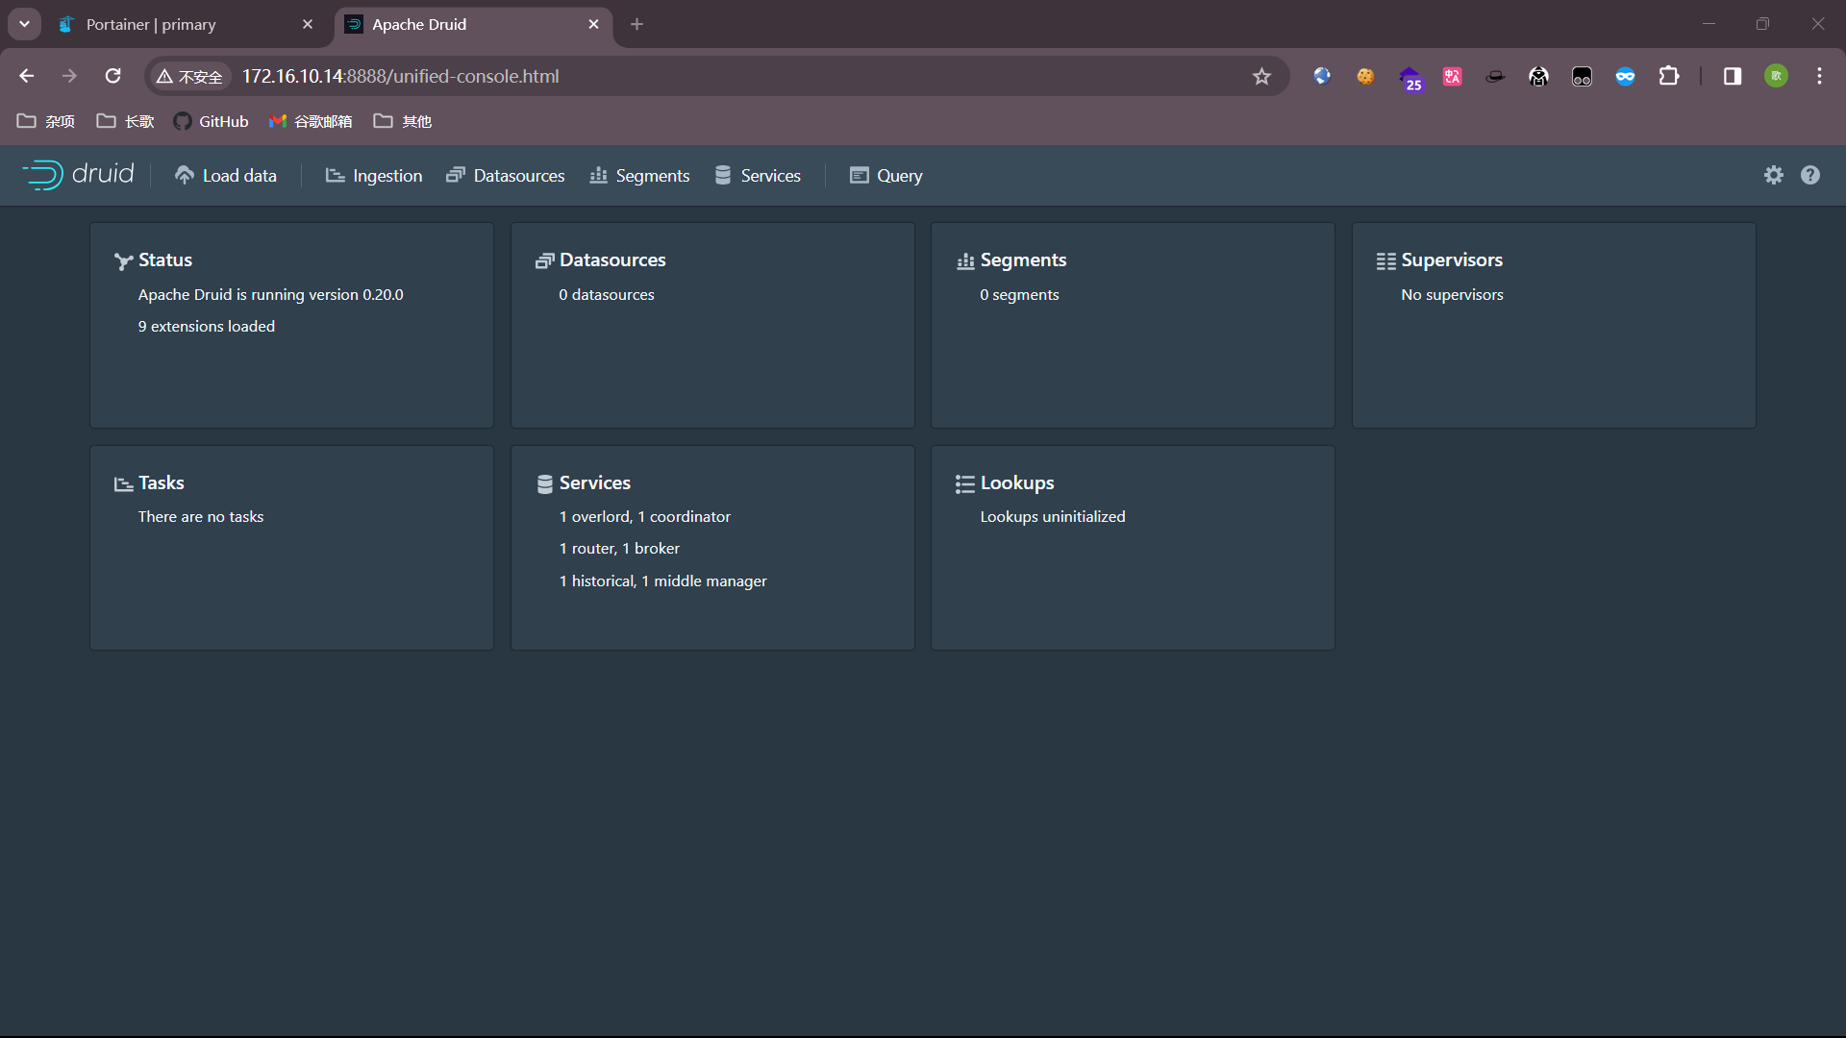The image size is (1846, 1038).
Task: Click 'No supervisors' text
Action: coord(1452,294)
